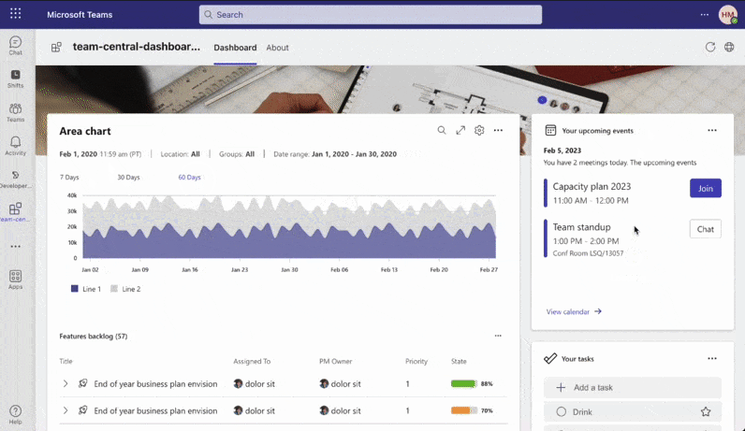Select the 7 Days range
Screen dimensions: 745x431
69,177
